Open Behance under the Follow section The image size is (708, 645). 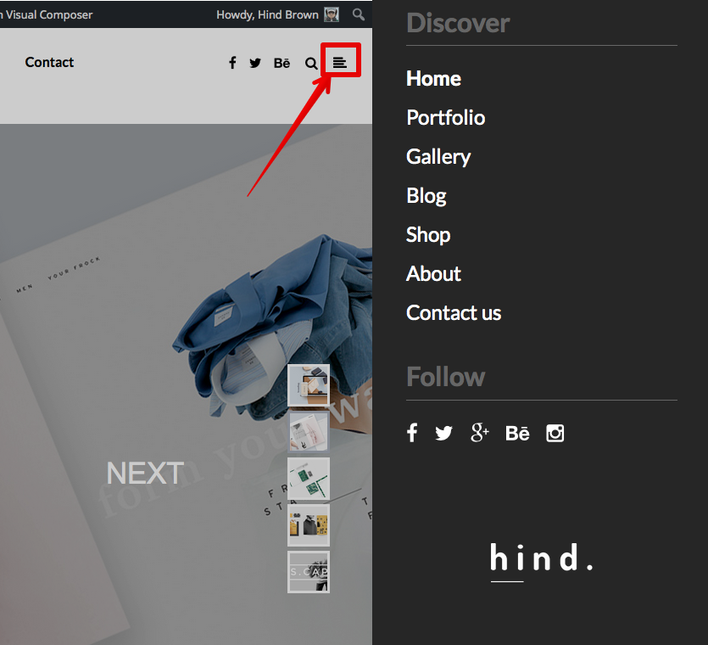tap(517, 433)
